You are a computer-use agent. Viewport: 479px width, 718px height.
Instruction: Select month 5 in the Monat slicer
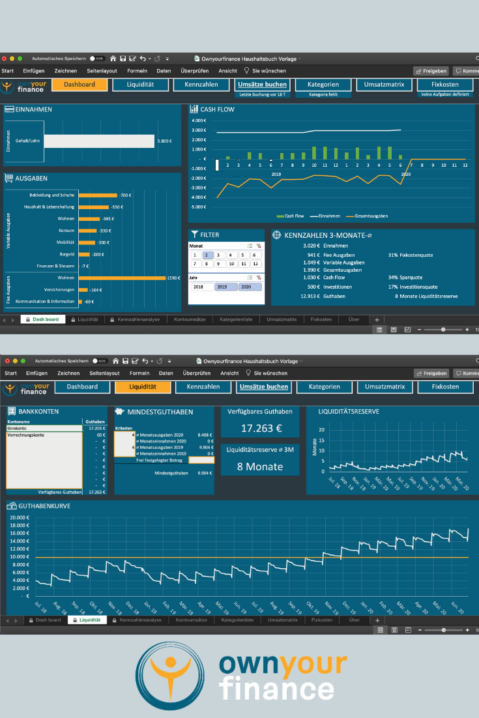[242, 255]
